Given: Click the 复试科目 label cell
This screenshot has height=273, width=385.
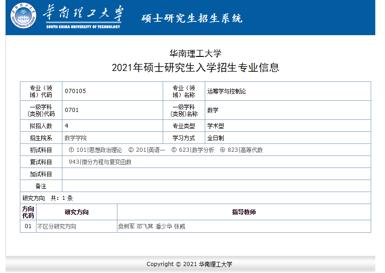Looking at the screenshot, I should coord(41,162).
